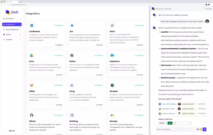Click Configure on the Confluence card
The width and height of the screenshot is (213, 135).
click(x=59, y=45)
